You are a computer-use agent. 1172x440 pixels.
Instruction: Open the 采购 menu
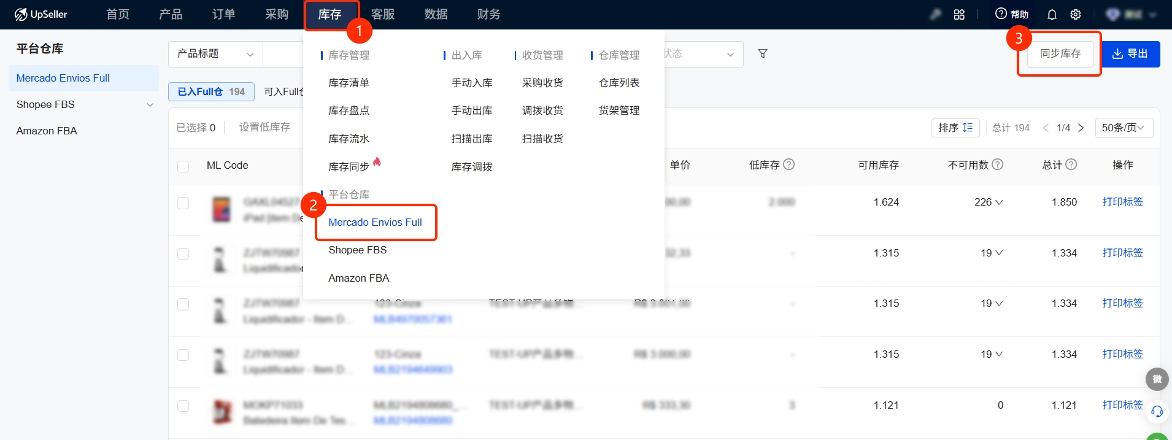pyautogui.click(x=277, y=14)
